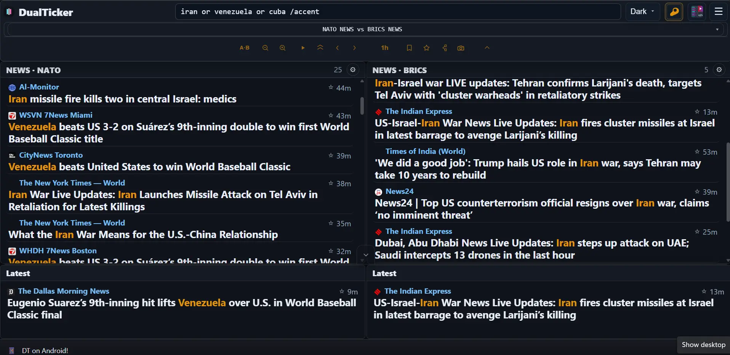
Task: Star the CityNews Toronto story
Action: click(331, 155)
